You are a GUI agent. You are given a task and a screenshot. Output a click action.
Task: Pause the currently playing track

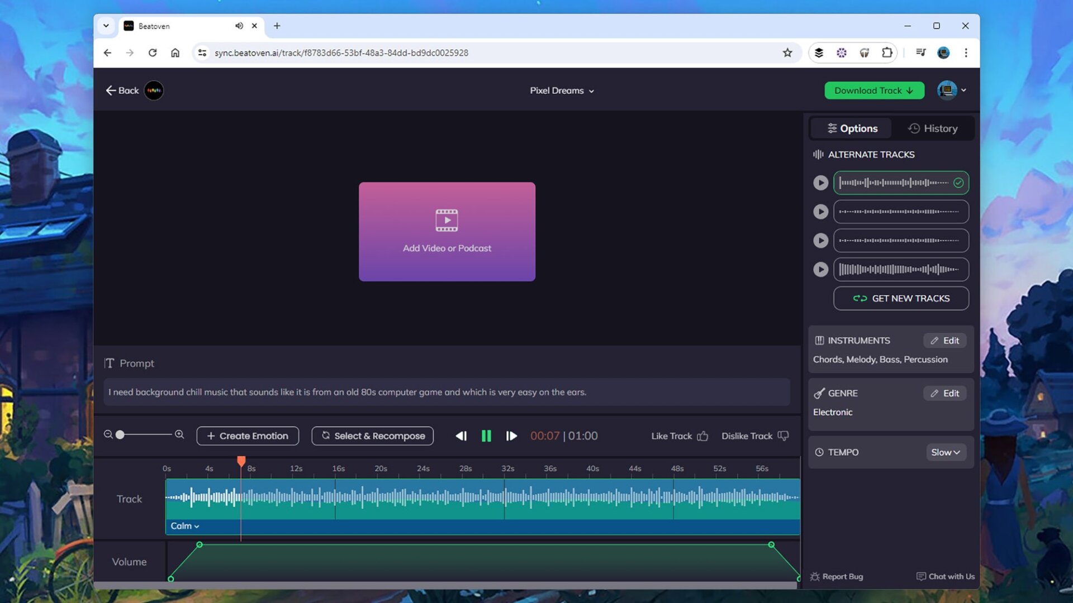point(486,436)
